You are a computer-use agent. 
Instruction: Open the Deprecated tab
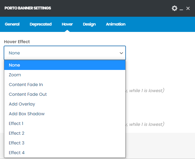click(x=40, y=24)
